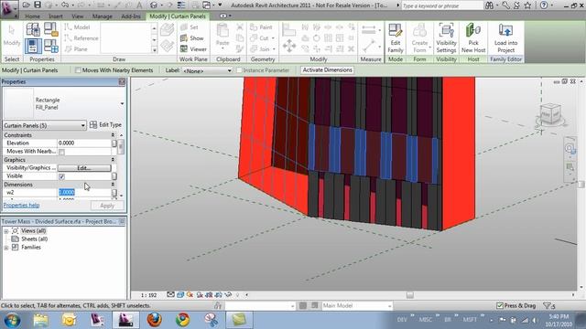The width and height of the screenshot is (586, 329).
Task: Open the Main Model design option dropdown
Action: tap(356, 305)
